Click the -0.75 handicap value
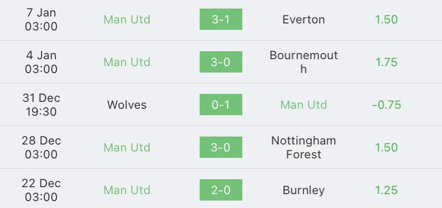Viewport: 442px width, 208px height. (x=386, y=105)
